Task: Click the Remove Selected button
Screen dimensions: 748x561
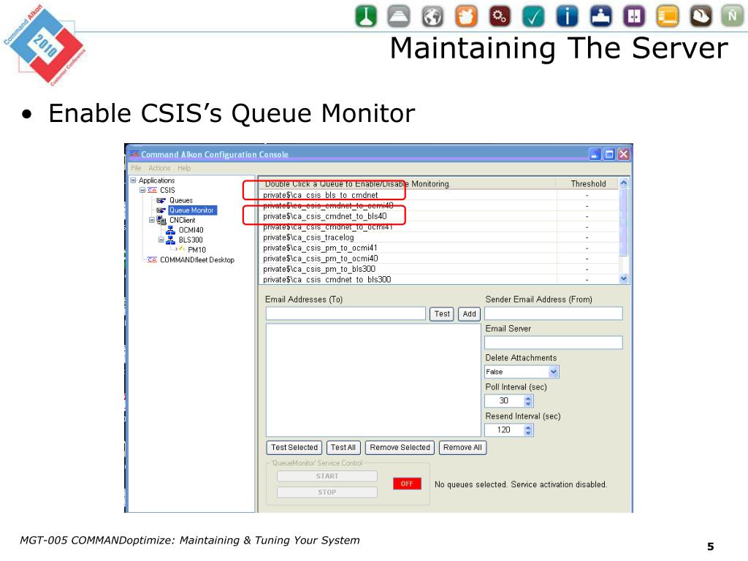Action: tap(400, 448)
